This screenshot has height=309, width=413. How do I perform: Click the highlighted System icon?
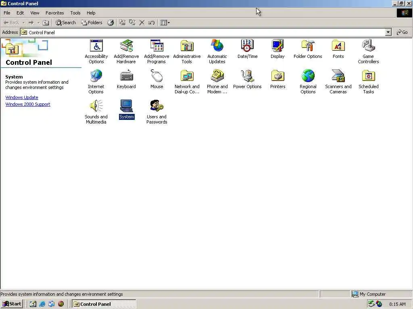coord(126,106)
